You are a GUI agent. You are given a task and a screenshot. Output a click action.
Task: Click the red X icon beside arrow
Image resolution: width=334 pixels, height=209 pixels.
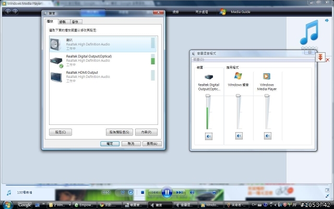pyautogui.click(x=328, y=60)
